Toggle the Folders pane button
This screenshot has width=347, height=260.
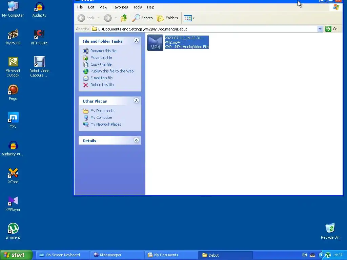coord(167,18)
